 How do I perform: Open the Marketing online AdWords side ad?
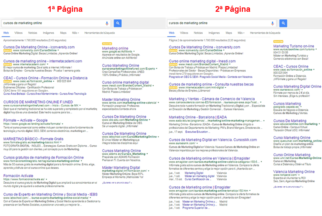coord(115,48)
